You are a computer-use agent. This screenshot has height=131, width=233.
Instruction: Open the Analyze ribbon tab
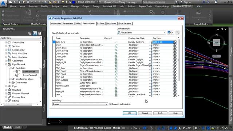pyautogui.click(x=55, y=7)
